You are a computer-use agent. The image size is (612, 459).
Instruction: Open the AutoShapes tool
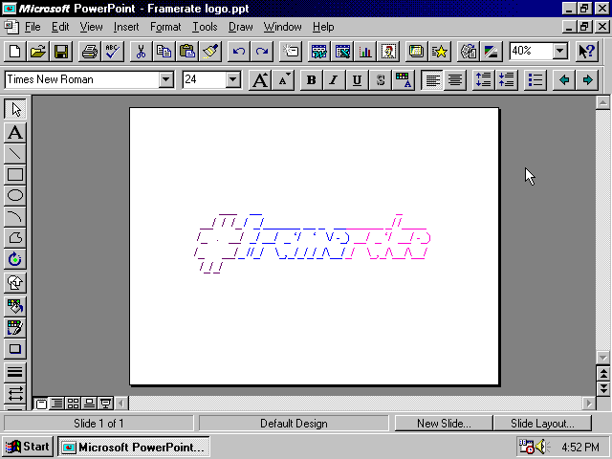[15, 282]
